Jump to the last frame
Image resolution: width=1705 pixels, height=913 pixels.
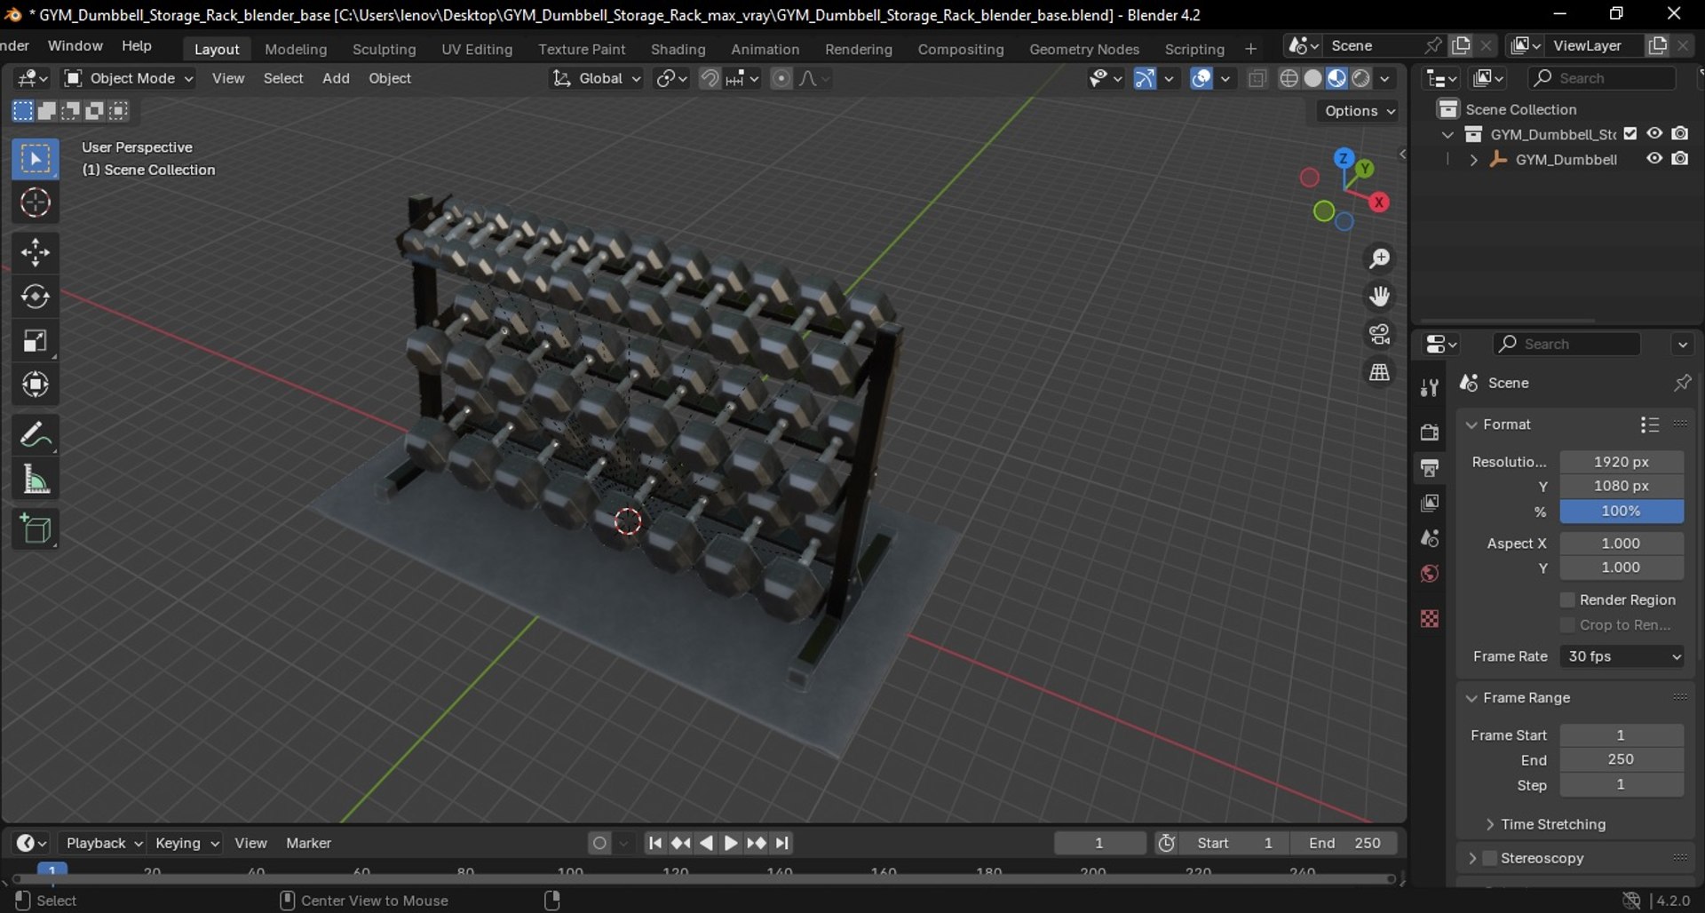point(781,843)
